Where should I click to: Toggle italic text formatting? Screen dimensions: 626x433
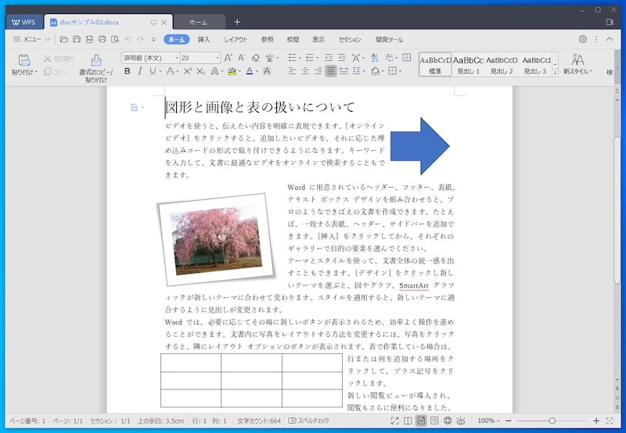(x=141, y=71)
